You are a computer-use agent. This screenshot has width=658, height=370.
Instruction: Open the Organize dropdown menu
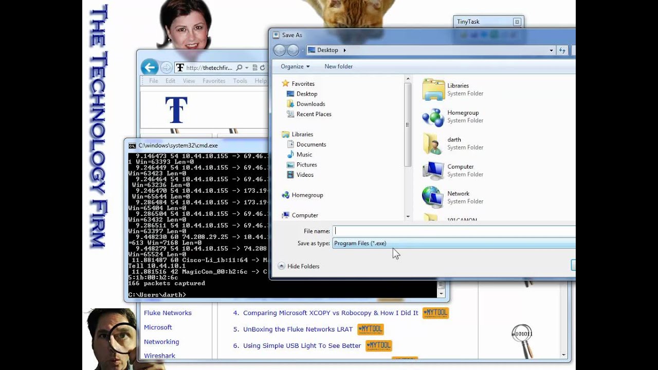click(295, 66)
